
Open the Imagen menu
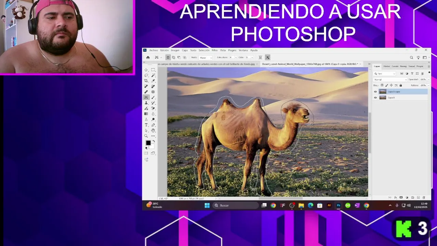pos(175,50)
